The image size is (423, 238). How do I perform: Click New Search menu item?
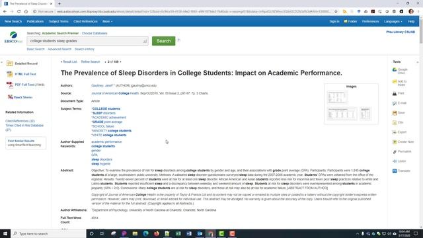[13, 21]
